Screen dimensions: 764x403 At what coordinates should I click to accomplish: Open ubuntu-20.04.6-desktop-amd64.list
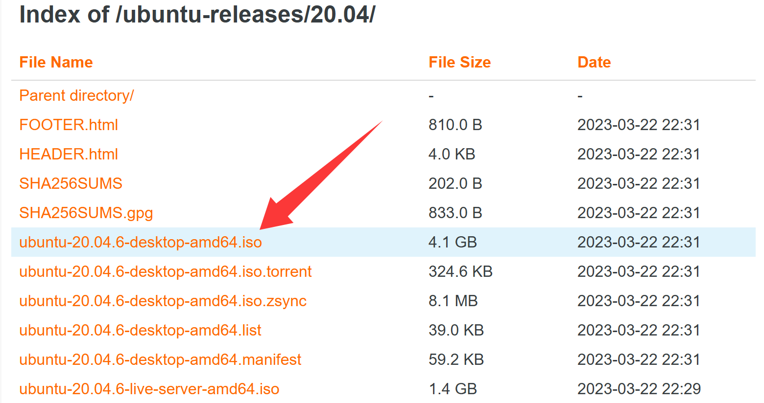point(140,330)
